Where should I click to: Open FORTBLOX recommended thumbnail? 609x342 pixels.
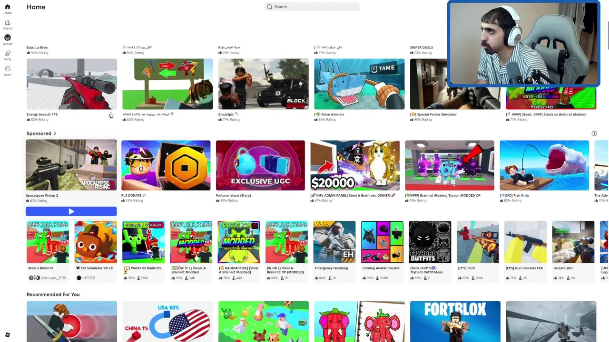point(455,322)
